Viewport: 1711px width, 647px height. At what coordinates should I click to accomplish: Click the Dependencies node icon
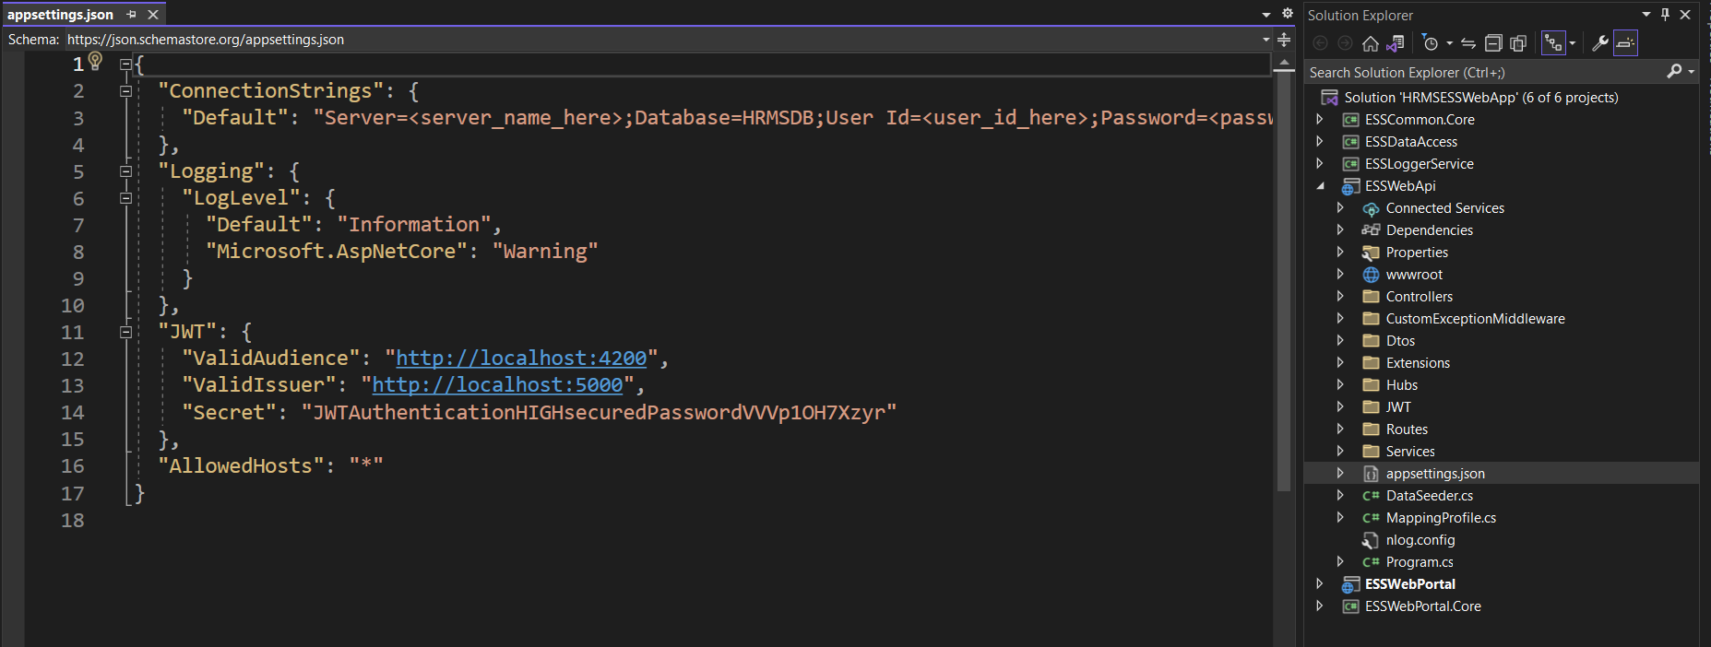tap(1372, 230)
